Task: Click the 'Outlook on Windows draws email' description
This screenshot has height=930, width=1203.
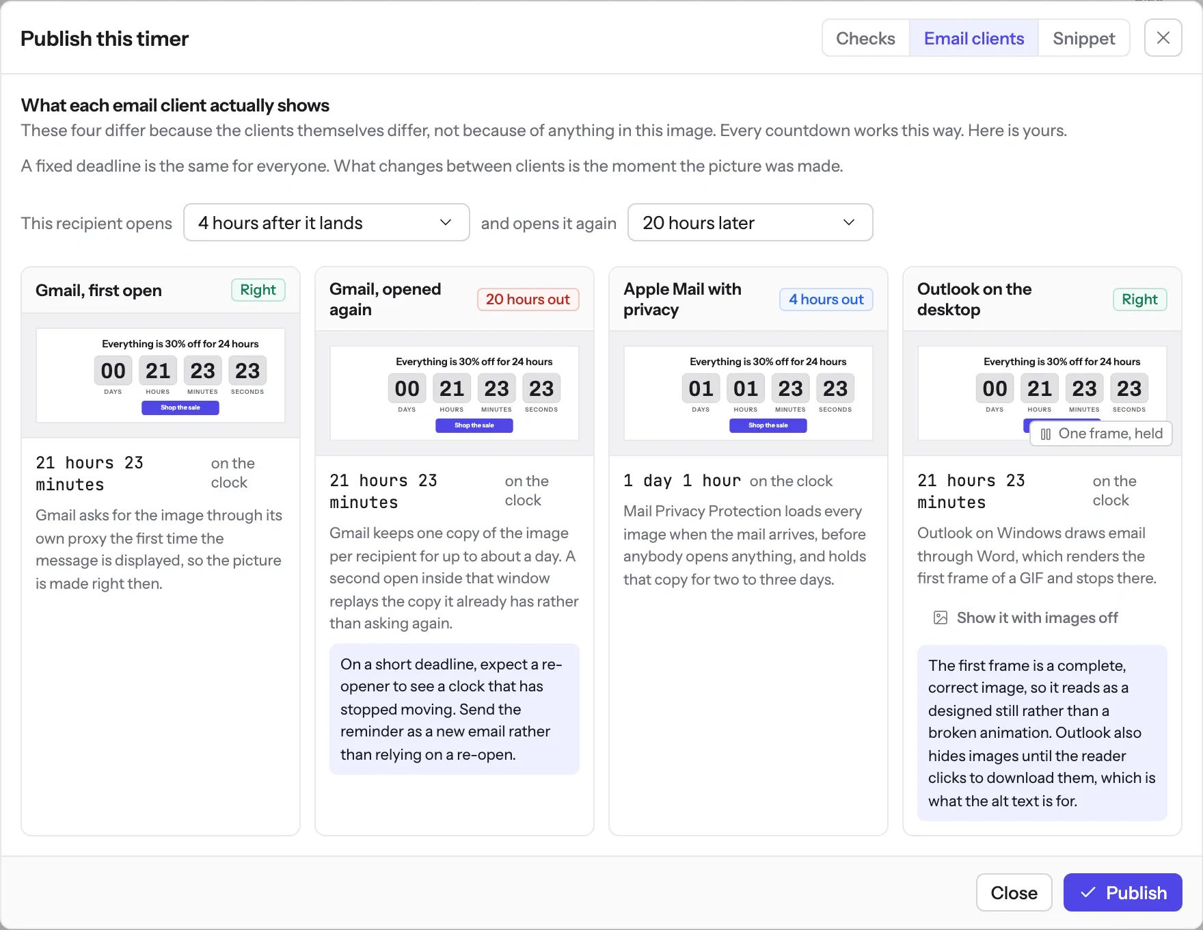Action: 1037,555
